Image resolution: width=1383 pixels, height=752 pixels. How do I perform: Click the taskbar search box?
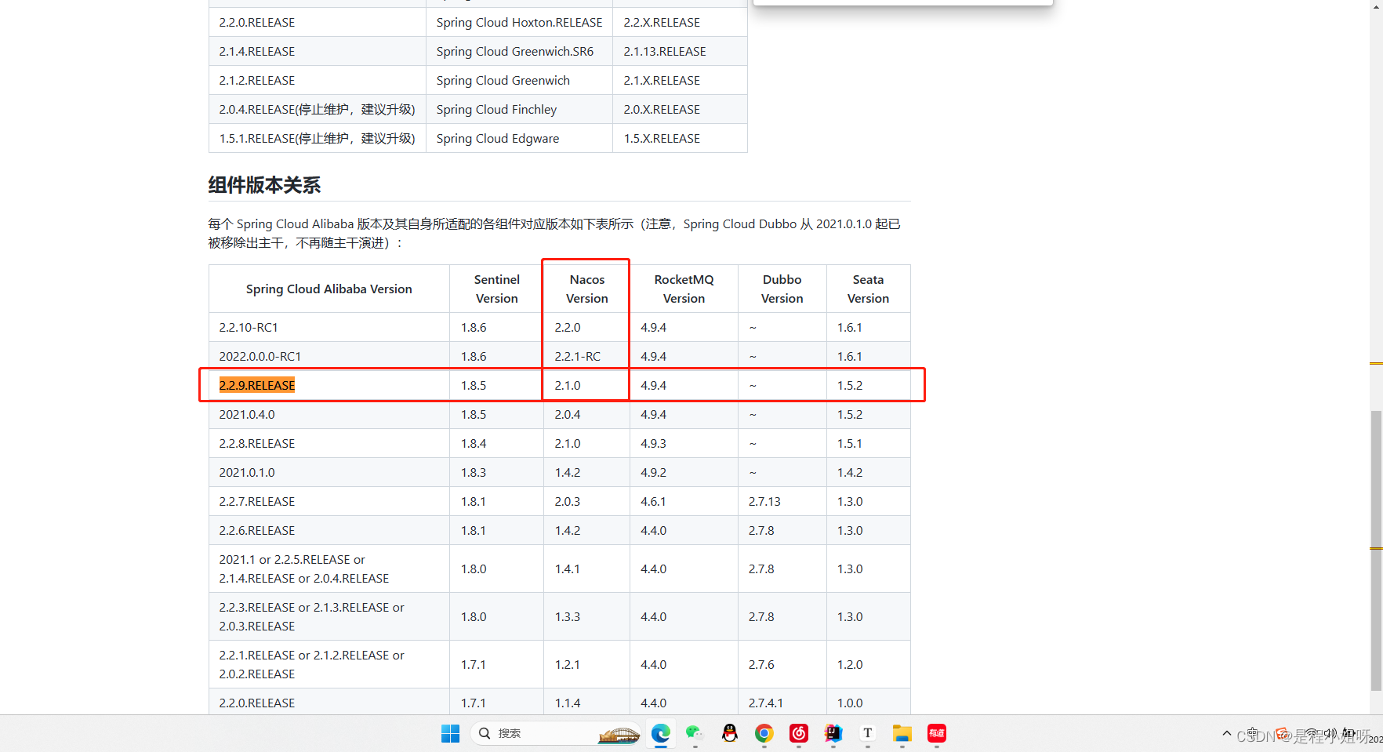pyautogui.click(x=556, y=733)
